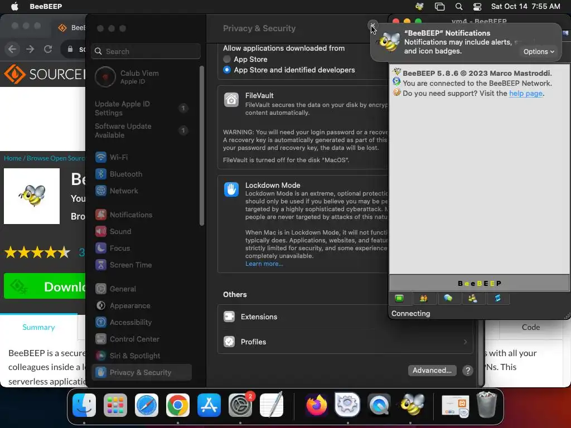Click the Sound speaker icon in sidebar

click(101, 231)
